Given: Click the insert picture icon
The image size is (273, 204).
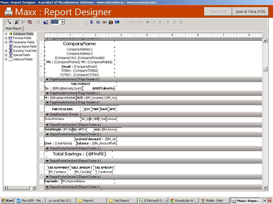Looking at the screenshot, I should pyautogui.click(x=117, y=22).
